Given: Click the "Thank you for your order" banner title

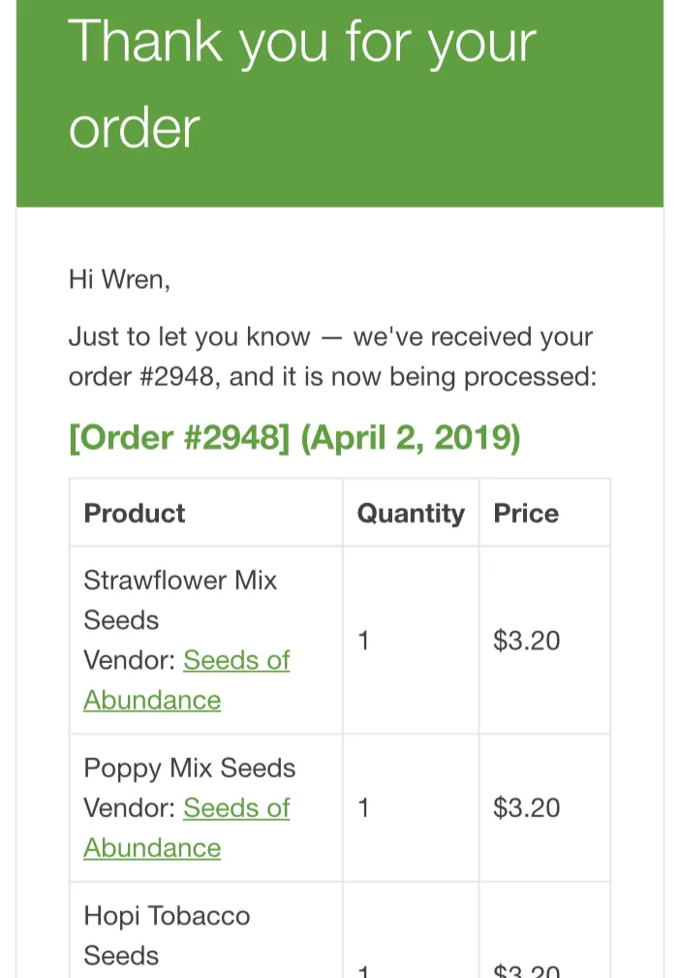Looking at the screenshot, I should (301, 83).
